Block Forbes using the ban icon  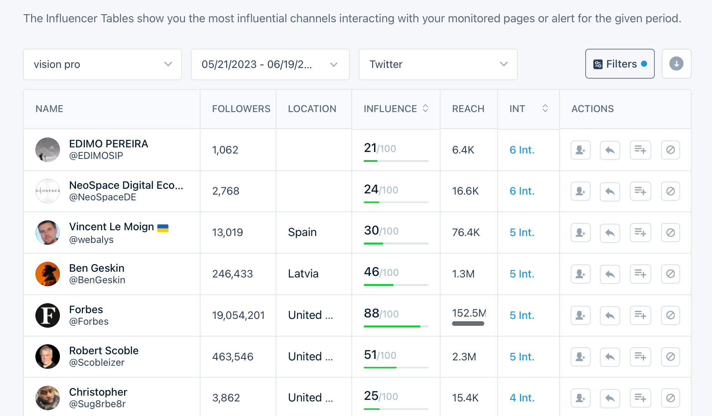pos(670,315)
